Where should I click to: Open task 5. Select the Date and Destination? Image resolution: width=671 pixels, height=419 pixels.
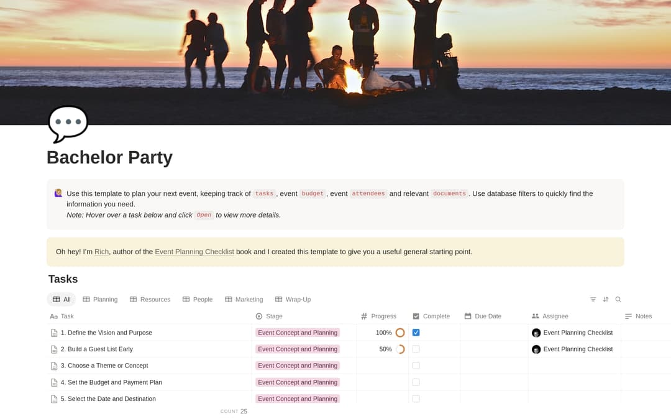108,399
